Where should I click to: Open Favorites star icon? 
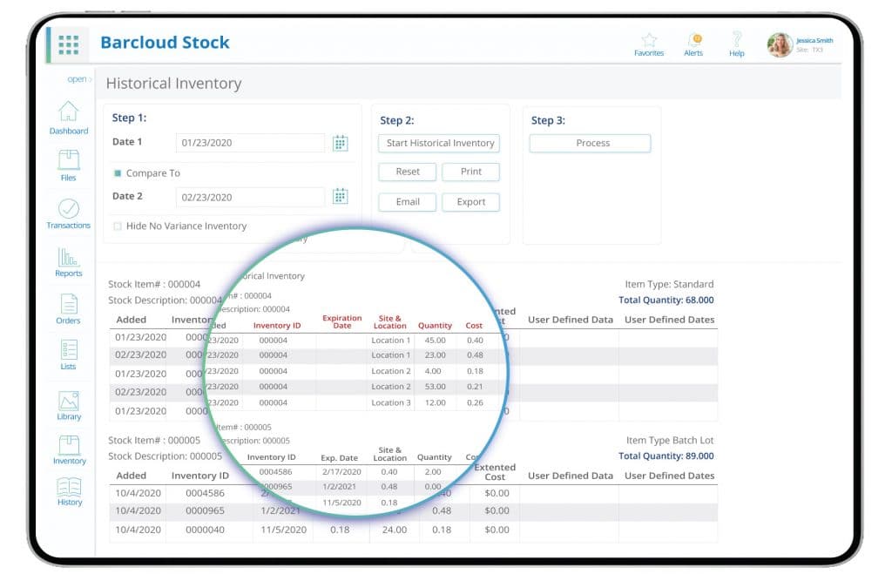pyautogui.click(x=649, y=40)
